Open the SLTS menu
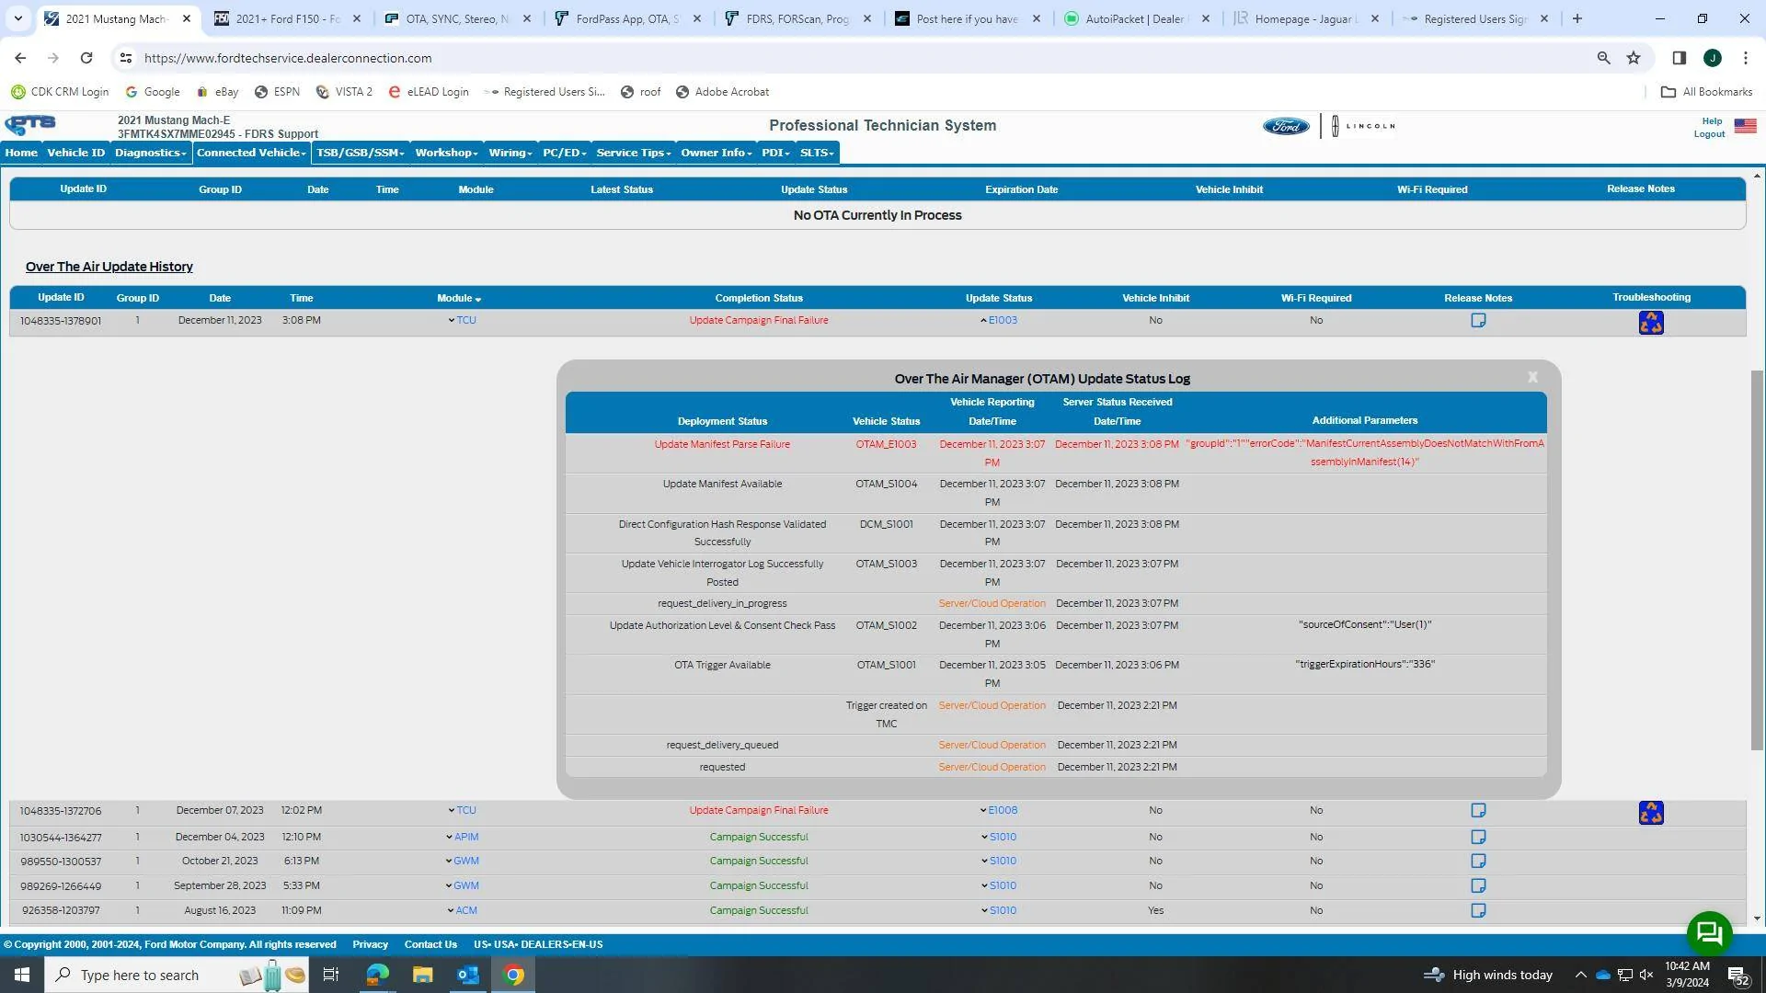Image resolution: width=1766 pixels, height=993 pixels. click(x=817, y=153)
